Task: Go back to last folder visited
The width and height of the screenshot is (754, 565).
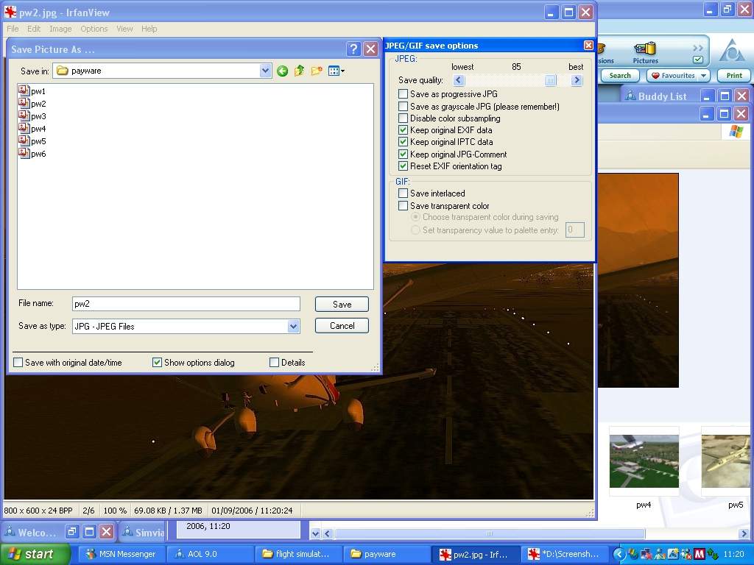Action: [282, 71]
